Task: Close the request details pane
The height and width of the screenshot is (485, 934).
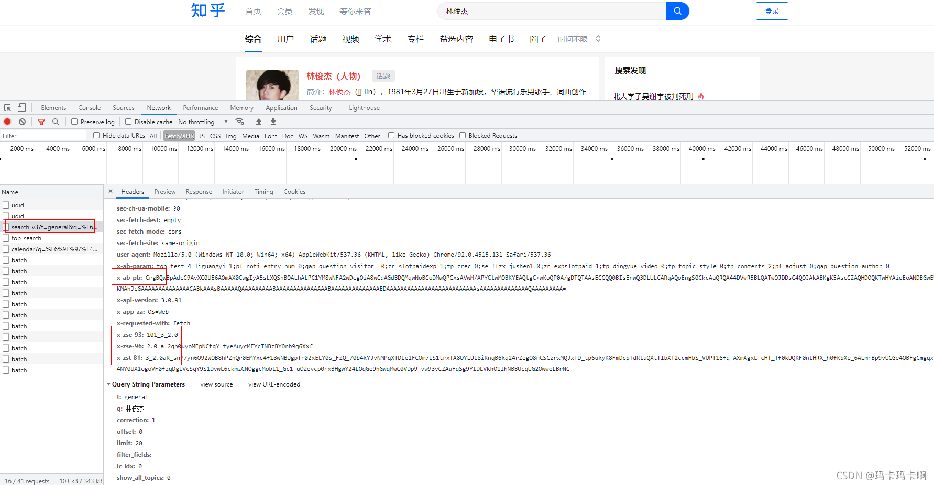Action: pyautogui.click(x=111, y=191)
